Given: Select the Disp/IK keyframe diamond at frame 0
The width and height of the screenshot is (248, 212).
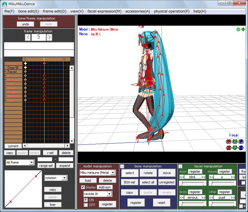Looking at the screenshot, I should [x=25, y=67].
